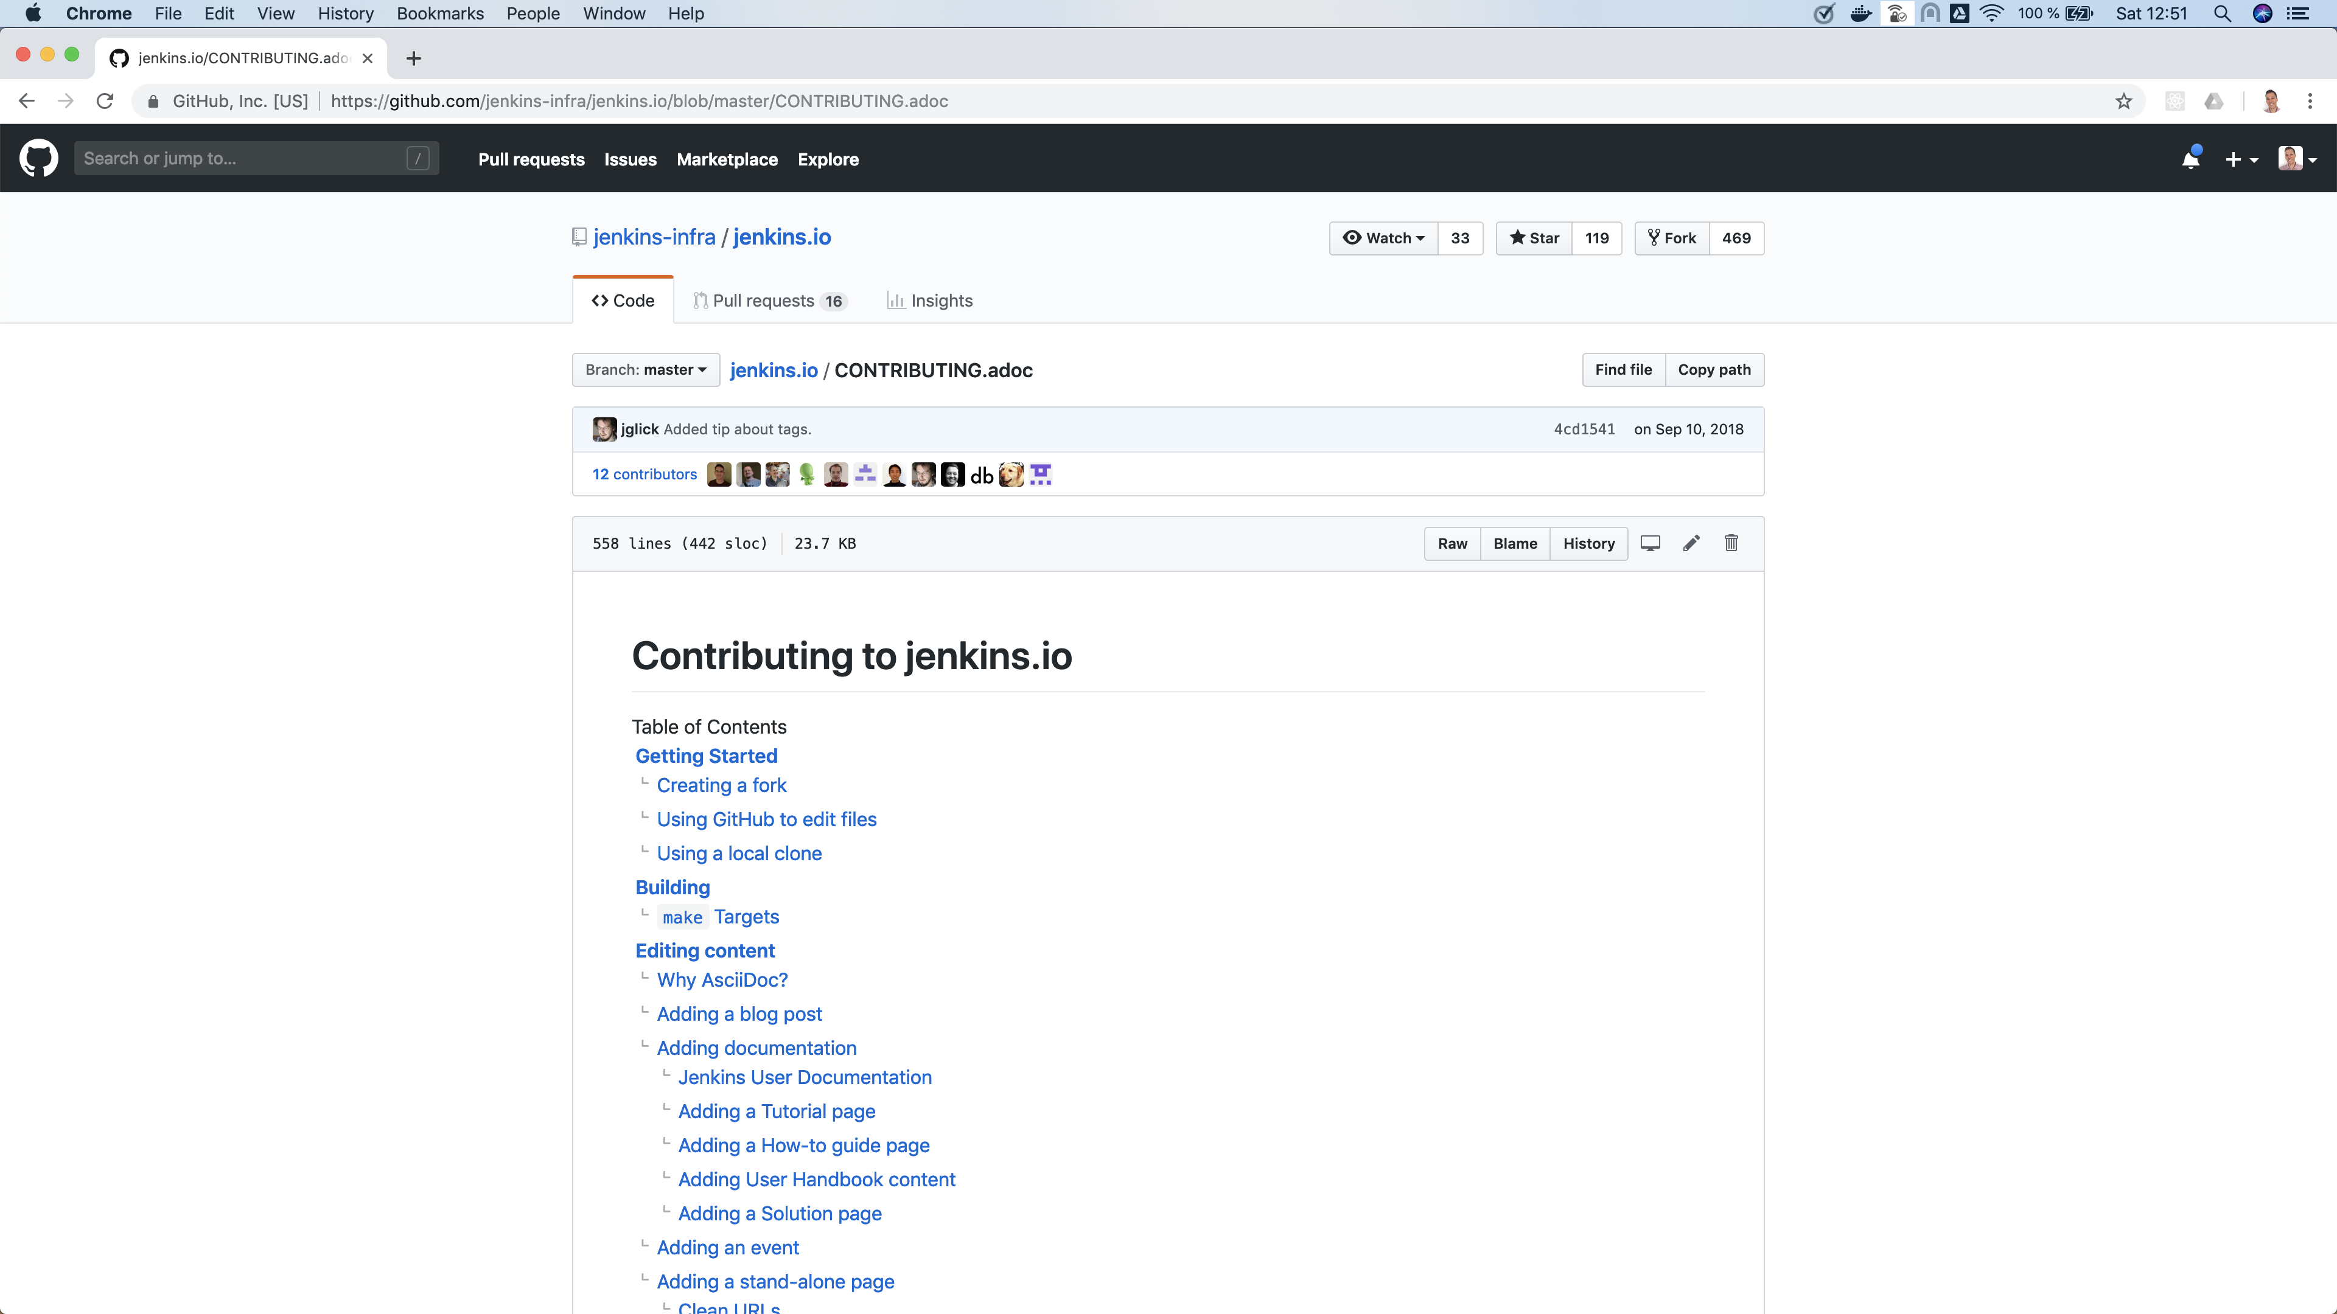Star the jenkins.io repository
Image resolution: width=2337 pixels, height=1314 pixels.
(x=1534, y=238)
